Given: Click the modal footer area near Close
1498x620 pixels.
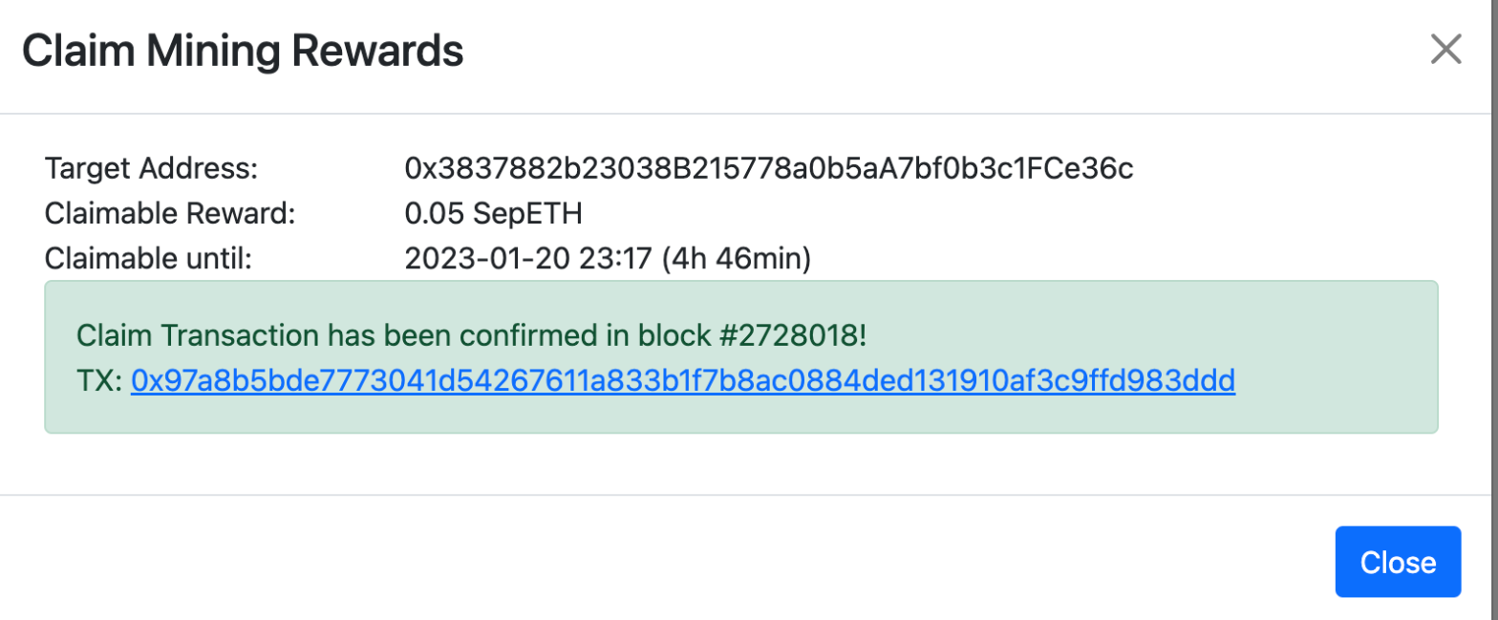Looking at the screenshot, I should click(x=1146, y=562).
